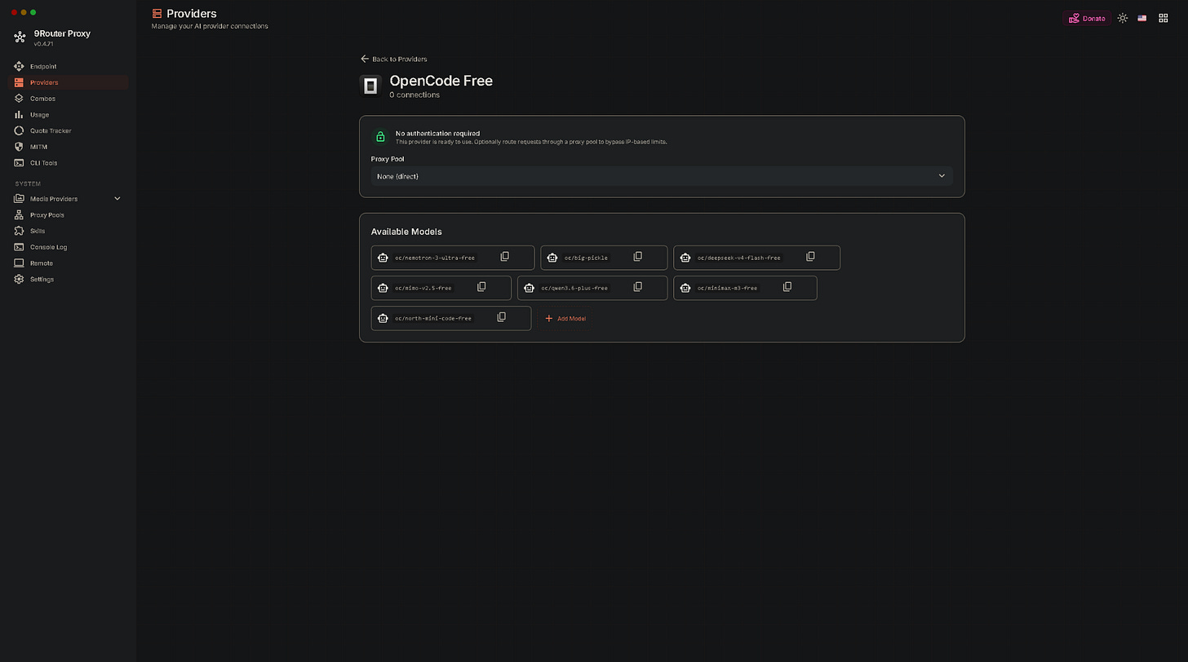
Task: Open Remote via its laptop icon
Action: tap(20, 263)
